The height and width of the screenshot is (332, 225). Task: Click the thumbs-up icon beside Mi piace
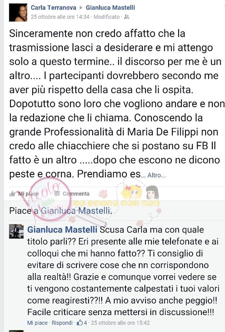(13, 194)
